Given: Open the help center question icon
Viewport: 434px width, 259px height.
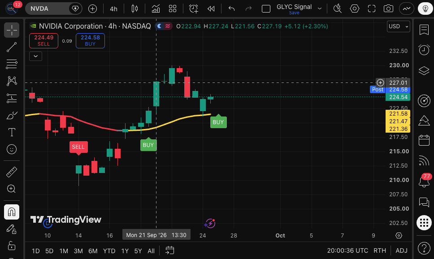Looking at the screenshot, I should pos(424,248).
